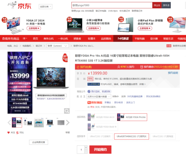Click the 举报 report link

click(x=68, y=133)
